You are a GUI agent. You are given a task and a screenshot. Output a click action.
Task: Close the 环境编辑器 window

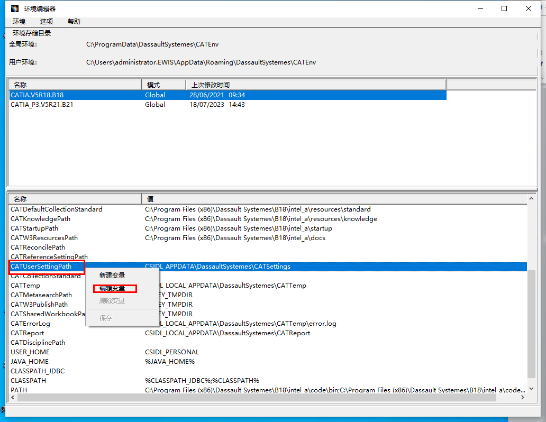tap(528, 8)
